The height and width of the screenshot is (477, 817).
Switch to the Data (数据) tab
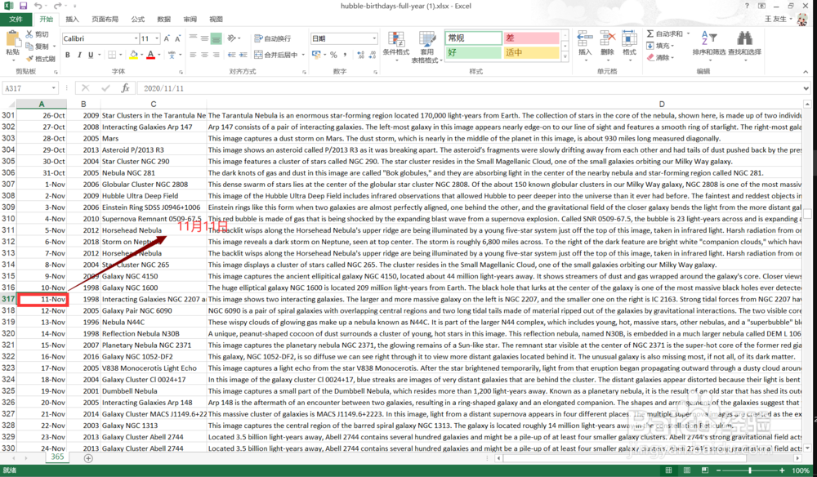click(163, 20)
